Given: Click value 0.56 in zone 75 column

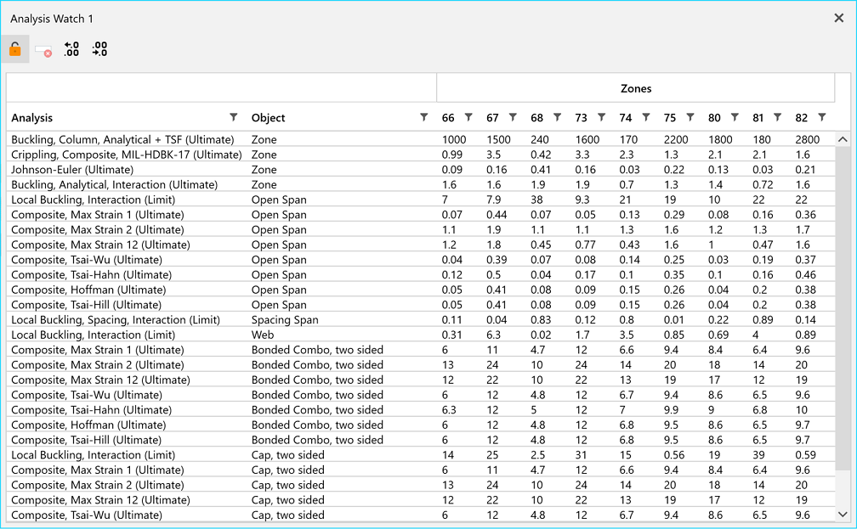Looking at the screenshot, I should click(x=674, y=455).
